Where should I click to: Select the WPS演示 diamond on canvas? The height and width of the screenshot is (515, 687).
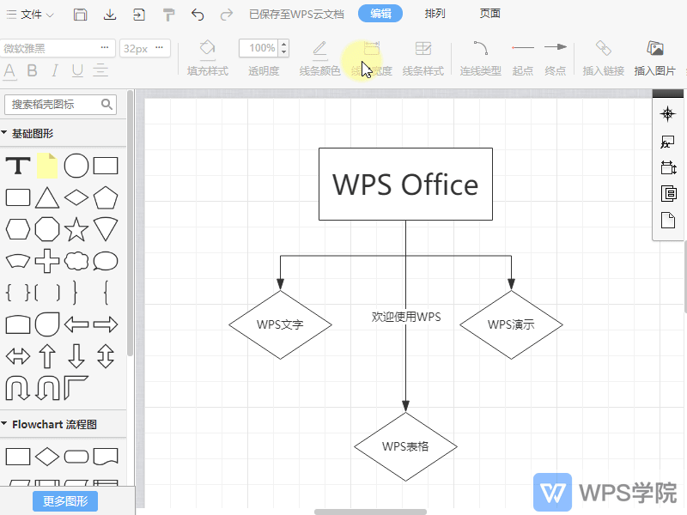[x=511, y=325]
